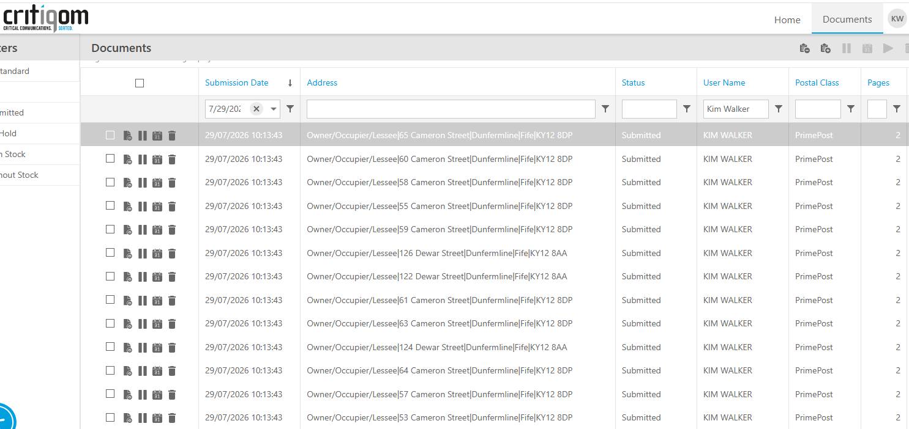Open the Address column filter funnel
Screen dimensions: 909x429
tap(605, 109)
